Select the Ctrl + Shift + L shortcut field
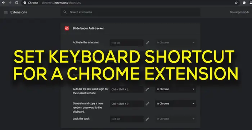Image resolution: width=252 pixels, height=130 pixels. click(127, 89)
